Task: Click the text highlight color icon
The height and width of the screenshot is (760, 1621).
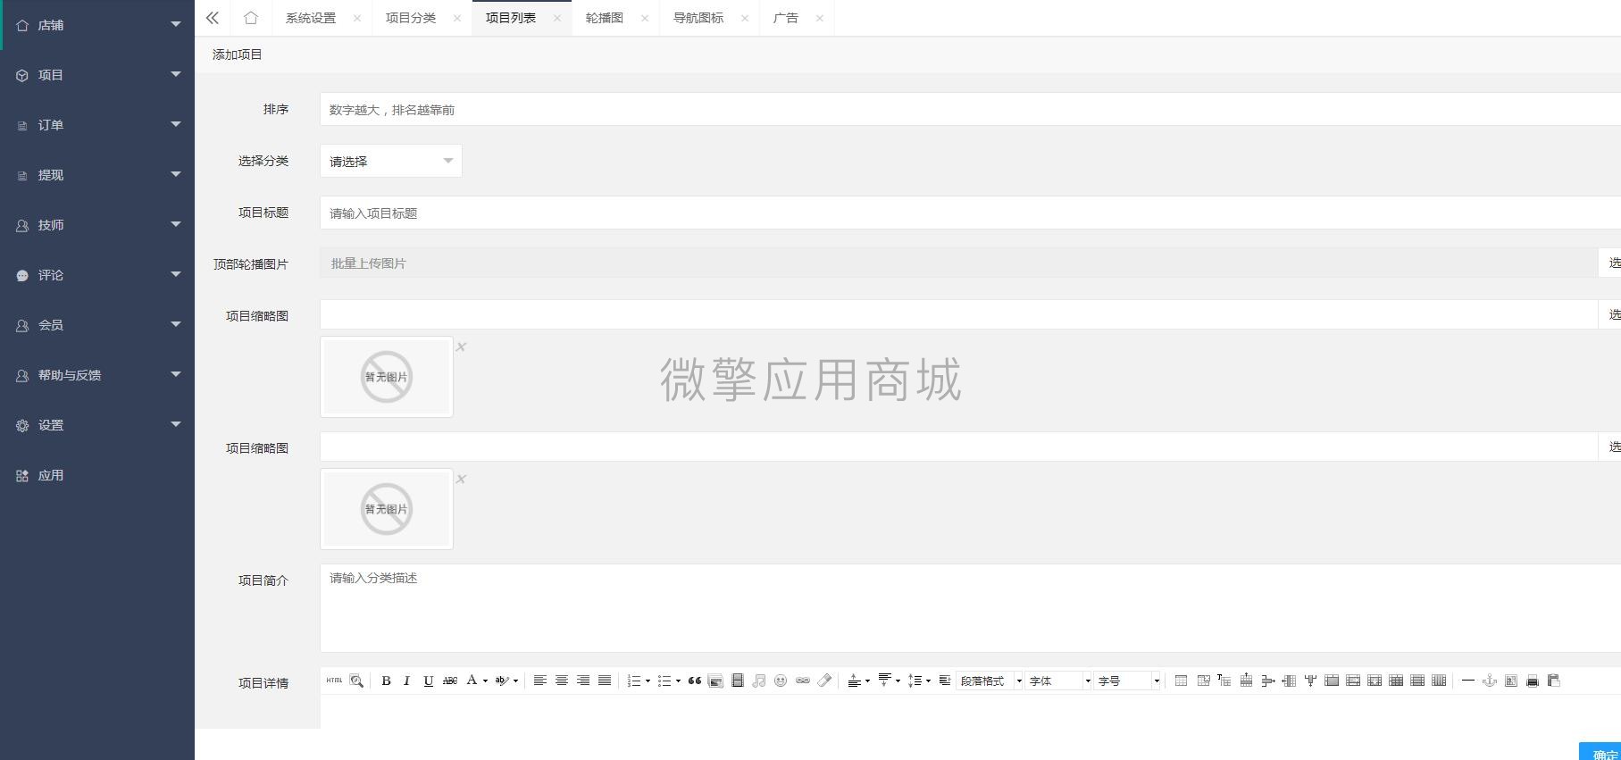Action: (502, 681)
